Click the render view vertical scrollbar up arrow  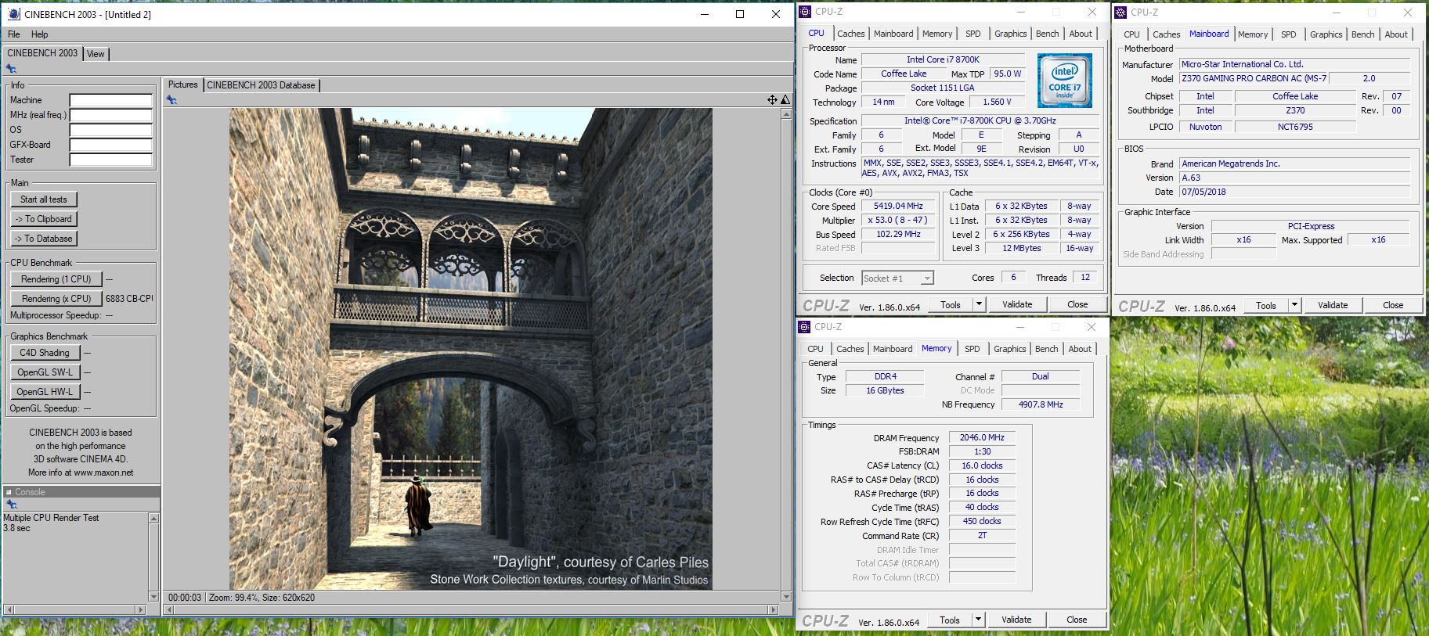(786, 114)
